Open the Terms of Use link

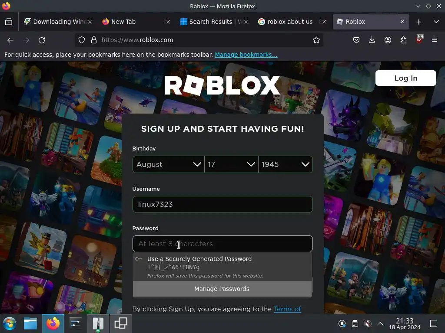coord(287,309)
